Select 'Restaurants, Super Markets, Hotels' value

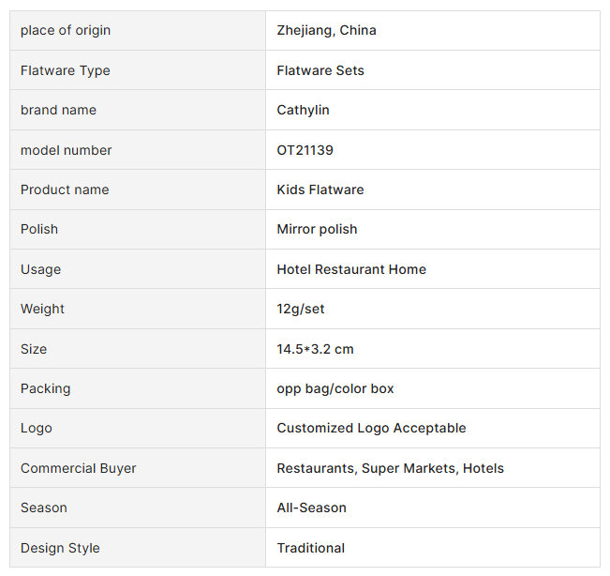tap(390, 468)
